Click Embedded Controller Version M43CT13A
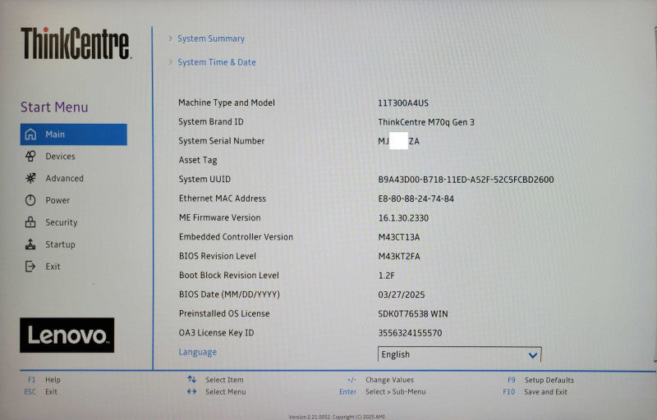This screenshot has width=657, height=420. click(x=399, y=237)
